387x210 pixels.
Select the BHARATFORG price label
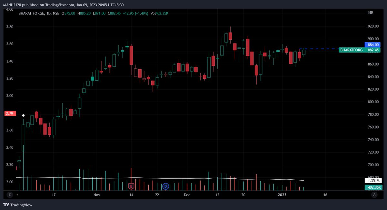click(352, 50)
